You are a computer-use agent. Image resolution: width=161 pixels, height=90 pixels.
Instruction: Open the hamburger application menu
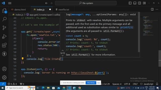point(10,3)
